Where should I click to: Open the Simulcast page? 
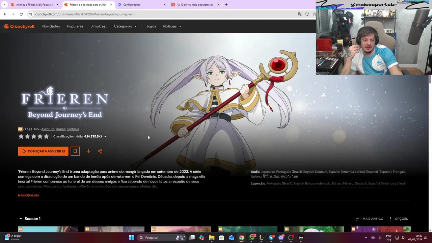(x=99, y=26)
